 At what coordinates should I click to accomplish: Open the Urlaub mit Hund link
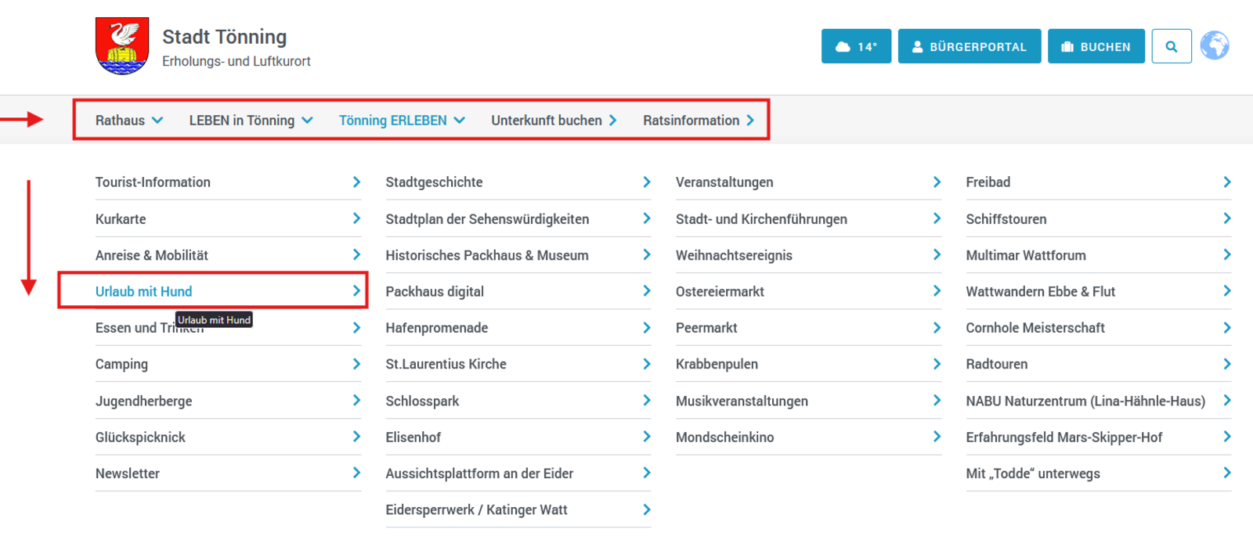[x=144, y=291]
